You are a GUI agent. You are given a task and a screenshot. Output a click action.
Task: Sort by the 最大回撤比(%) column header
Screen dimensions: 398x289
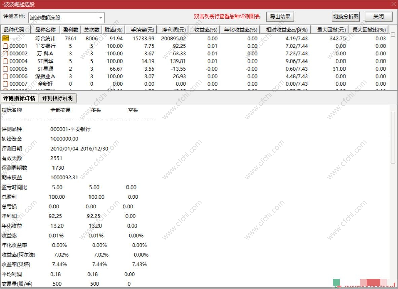pyautogui.click(x=368, y=30)
